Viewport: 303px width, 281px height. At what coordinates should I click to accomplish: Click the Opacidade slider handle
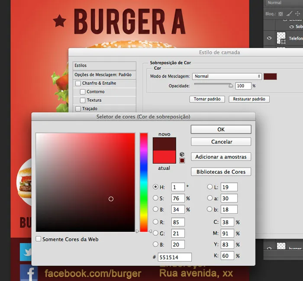(231, 85)
